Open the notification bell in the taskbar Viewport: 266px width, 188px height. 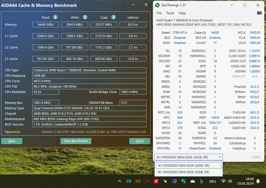(258, 181)
